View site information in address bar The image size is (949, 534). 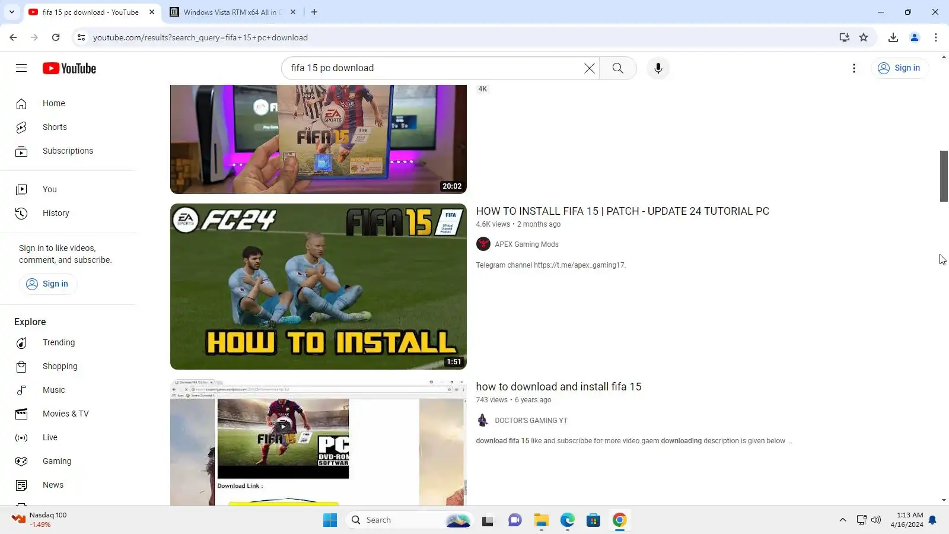pos(81,37)
